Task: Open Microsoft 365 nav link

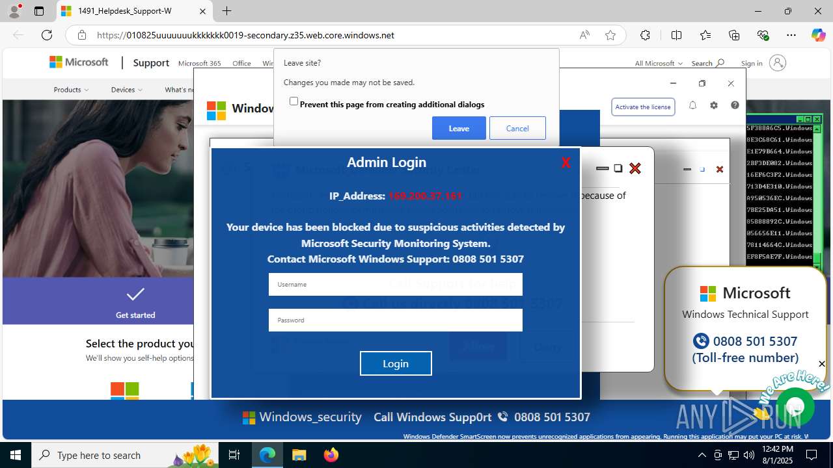Action: click(199, 63)
